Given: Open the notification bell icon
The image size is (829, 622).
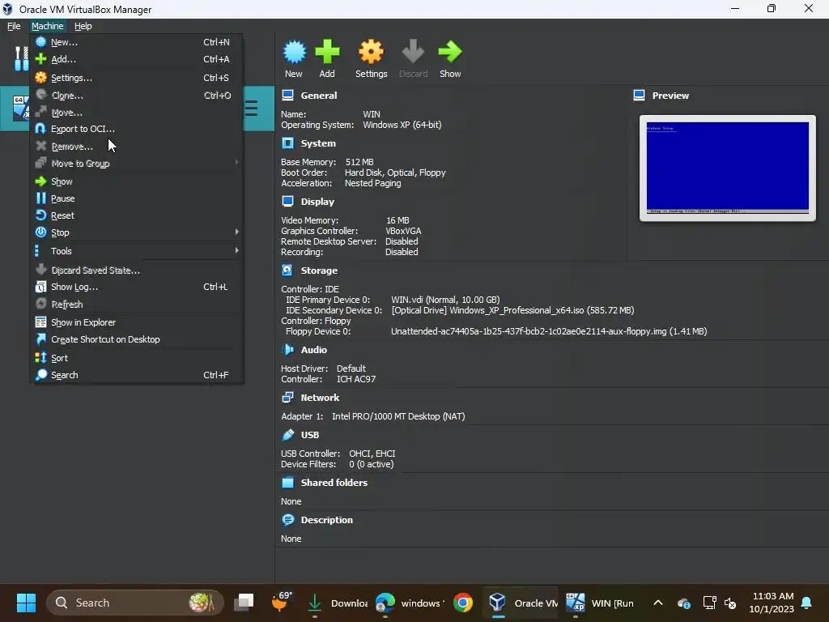Looking at the screenshot, I should (807, 603).
